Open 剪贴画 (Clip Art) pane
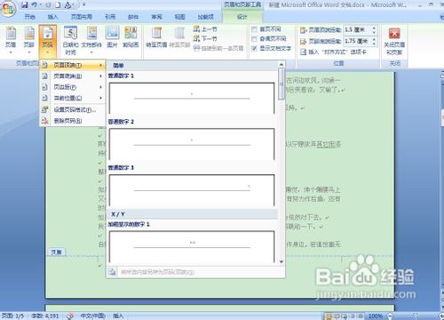This screenshot has height=320, width=444. pyautogui.click(x=131, y=37)
